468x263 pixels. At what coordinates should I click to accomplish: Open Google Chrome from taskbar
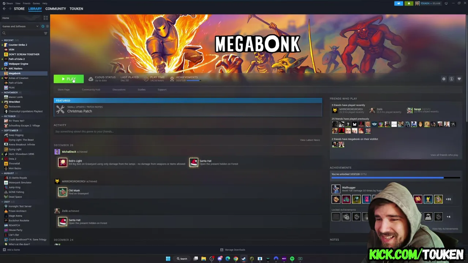[x=236, y=259]
